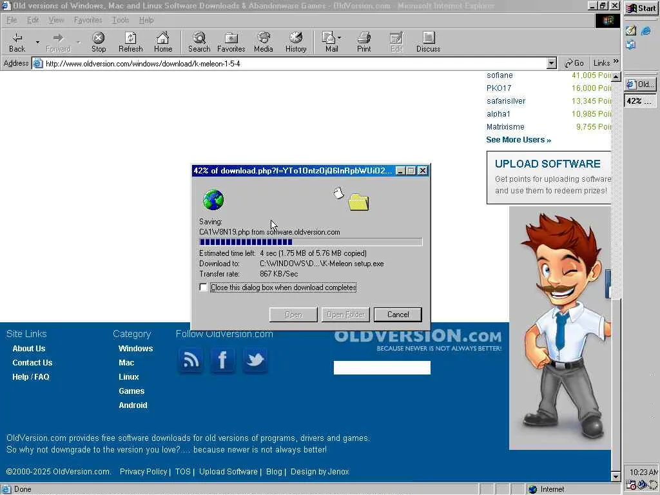The image size is (660, 495).
Task: Open the Windows category link
Action: 135,349
